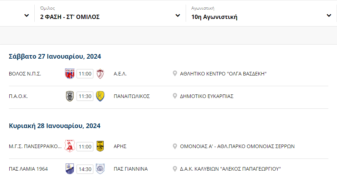This screenshot has height=181, width=337.
Task: Click the Panaitolikos yellow team crest
Action: coord(100,96)
